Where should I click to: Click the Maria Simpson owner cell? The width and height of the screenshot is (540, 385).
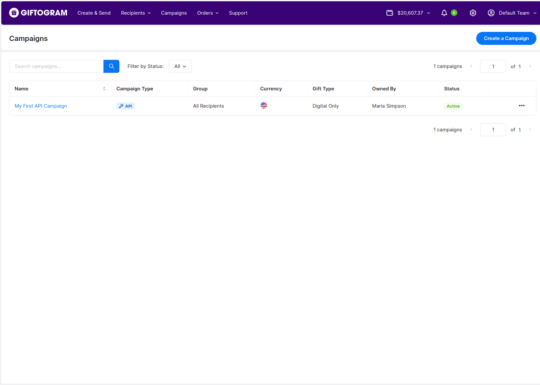pos(389,106)
